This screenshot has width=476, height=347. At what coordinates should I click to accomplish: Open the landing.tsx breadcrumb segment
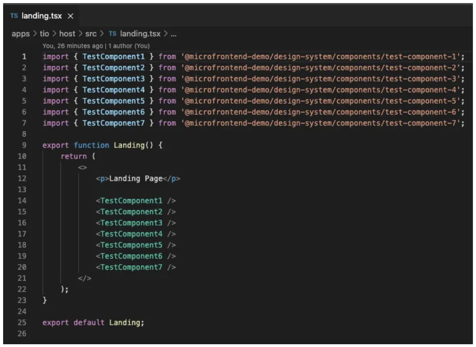[x=140, y=34]
